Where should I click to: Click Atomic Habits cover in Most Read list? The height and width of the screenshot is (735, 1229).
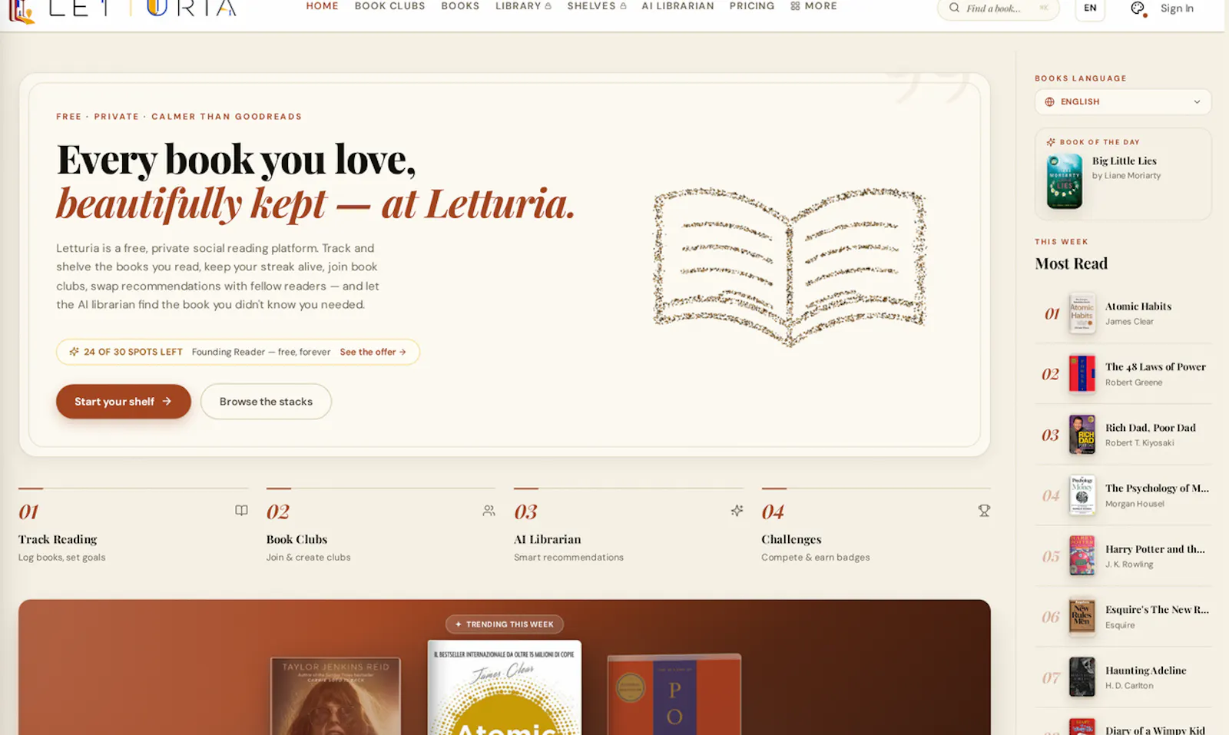tap(1082, 313)
